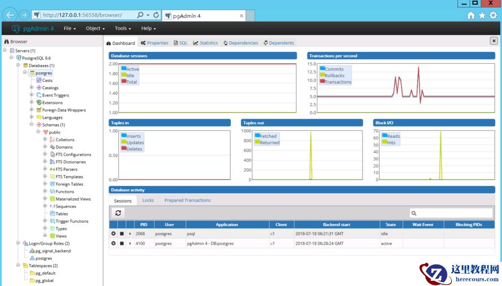Click the Active legend color swatch
The width and height of the screenshot is (502, 286).
124,68
